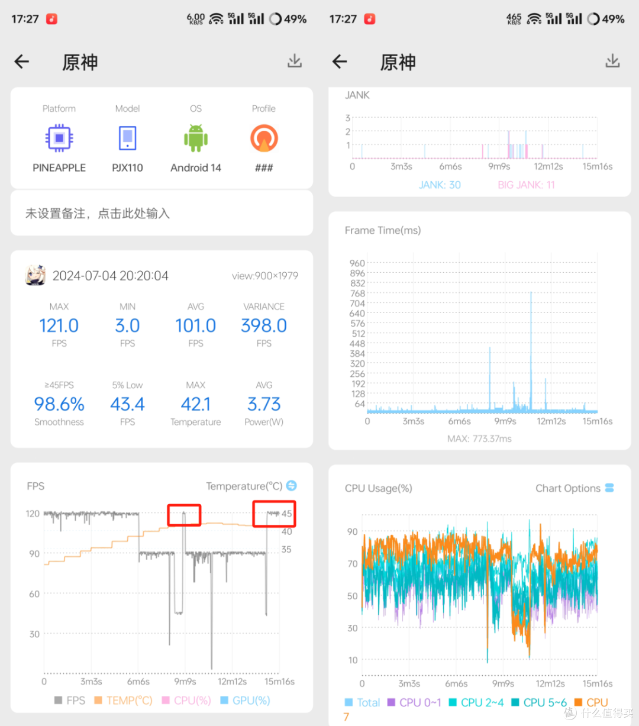Go back using right screen arrow
639x726 pixels.
click(x=340, y=61)
